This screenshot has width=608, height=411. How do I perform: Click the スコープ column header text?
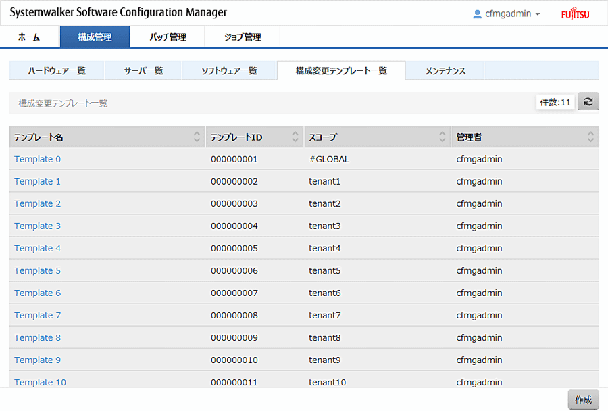pyautogui.click(x=323, y=137)
